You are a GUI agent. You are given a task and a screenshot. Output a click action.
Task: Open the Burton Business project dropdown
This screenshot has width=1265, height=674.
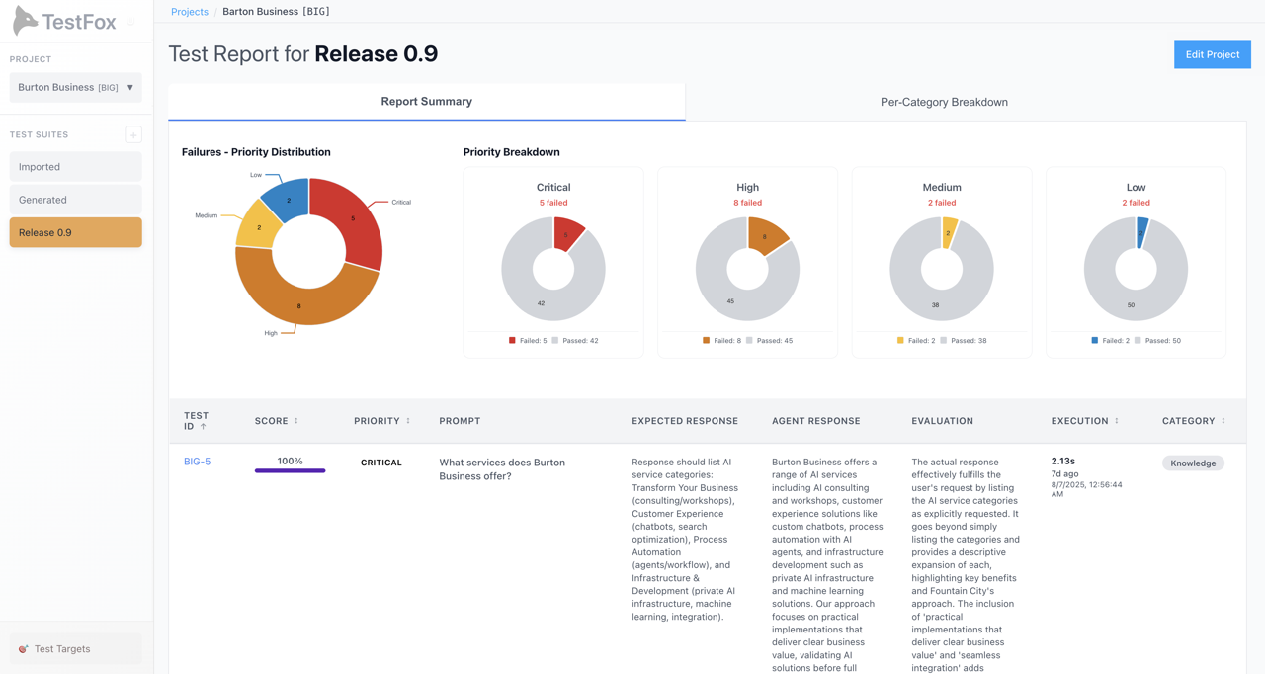[x=75, y=87]
